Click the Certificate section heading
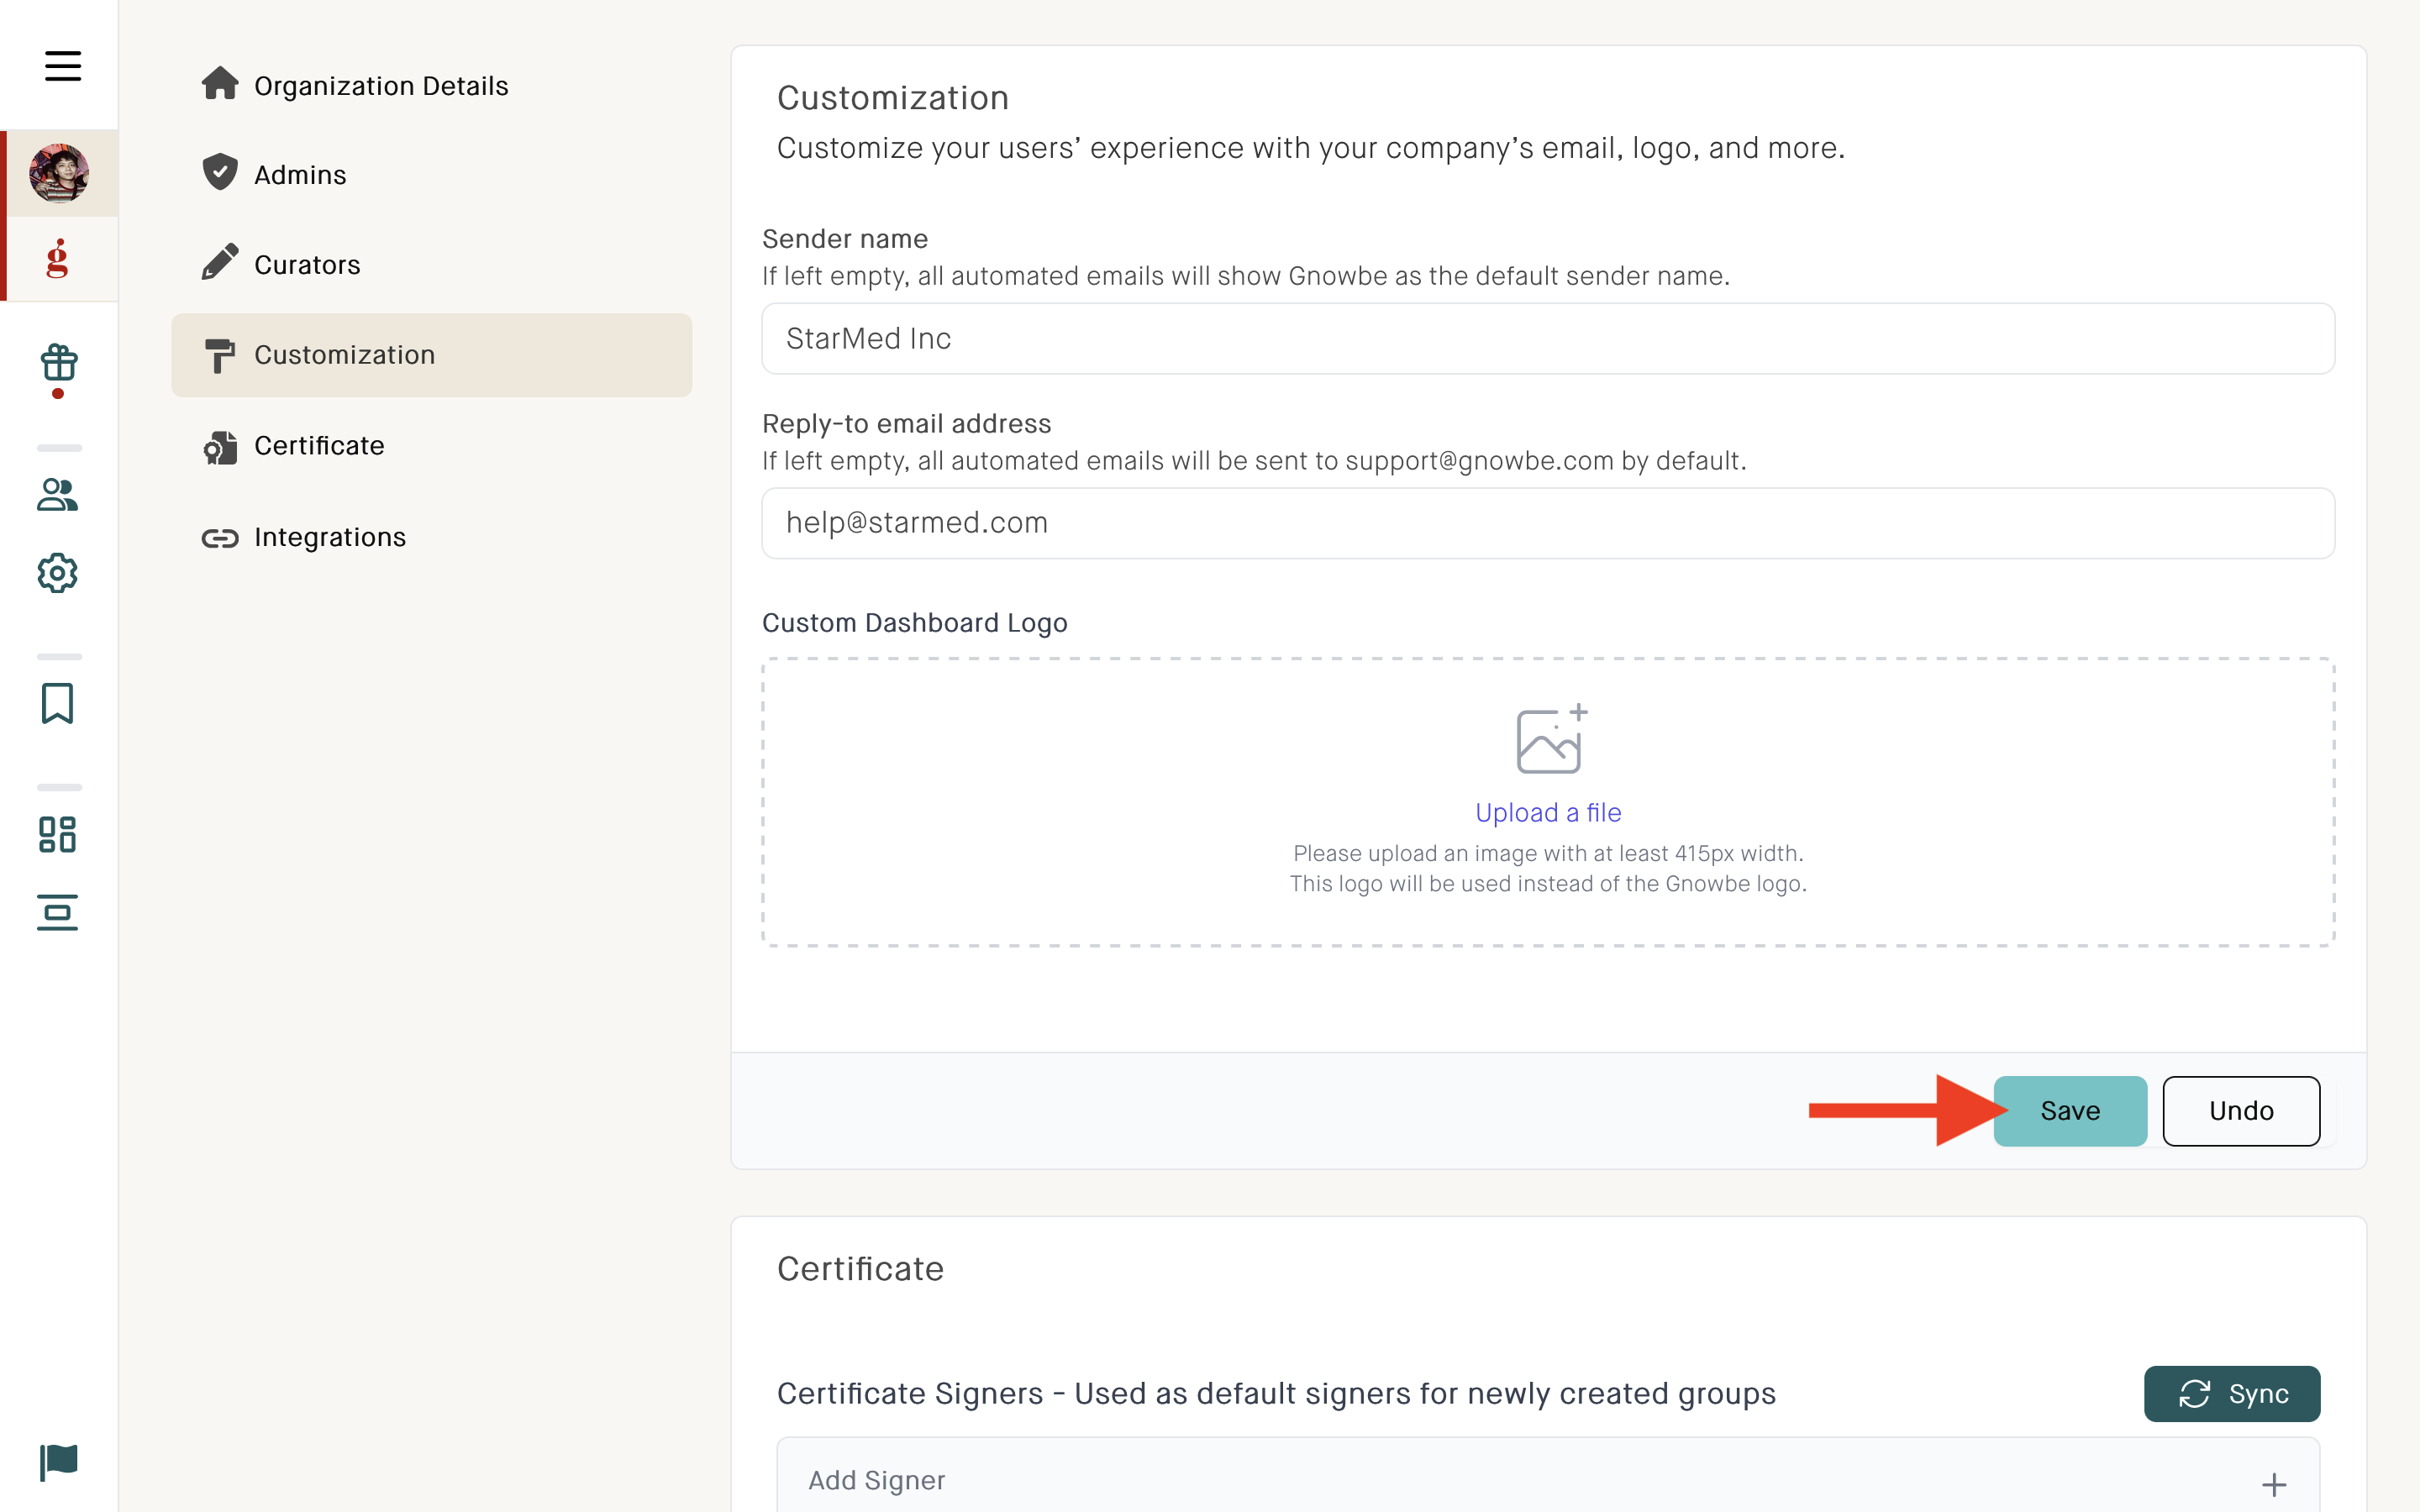Image resolution: width=2420 pixels, height=1512 pixels. (860, 1268)
